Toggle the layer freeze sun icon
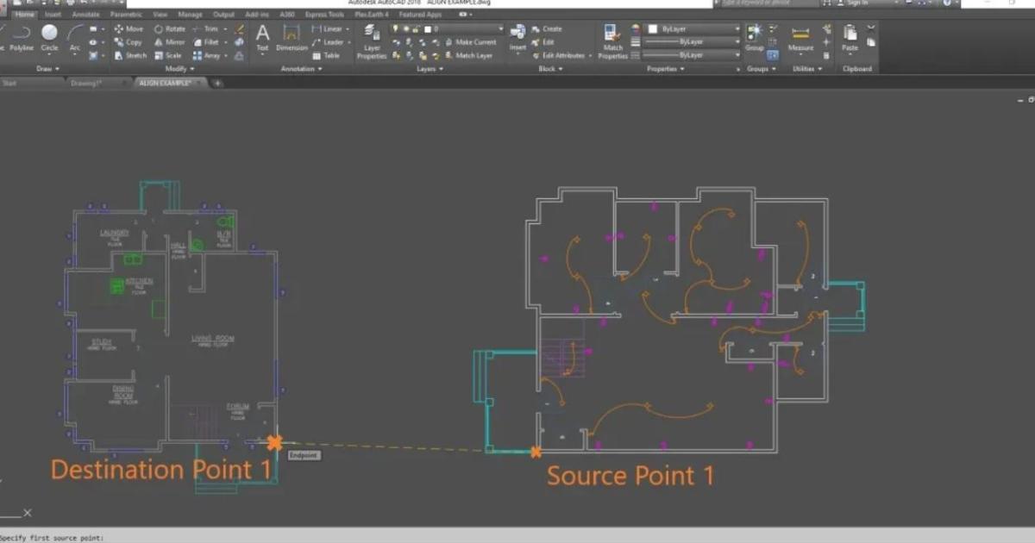 click(x=405, y=29)
